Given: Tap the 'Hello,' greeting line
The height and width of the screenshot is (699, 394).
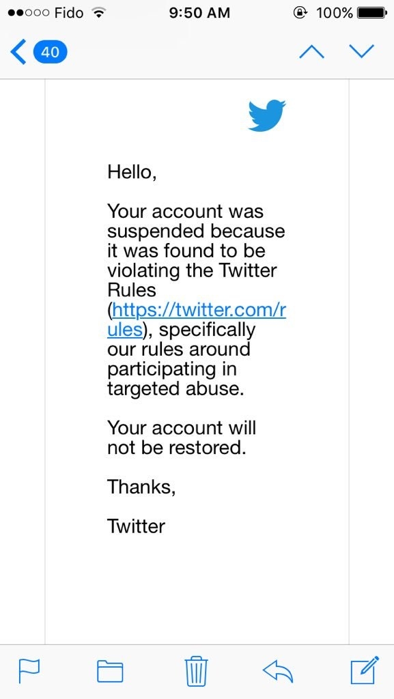Looking at the screenshot, I should [x=132, y=171].
